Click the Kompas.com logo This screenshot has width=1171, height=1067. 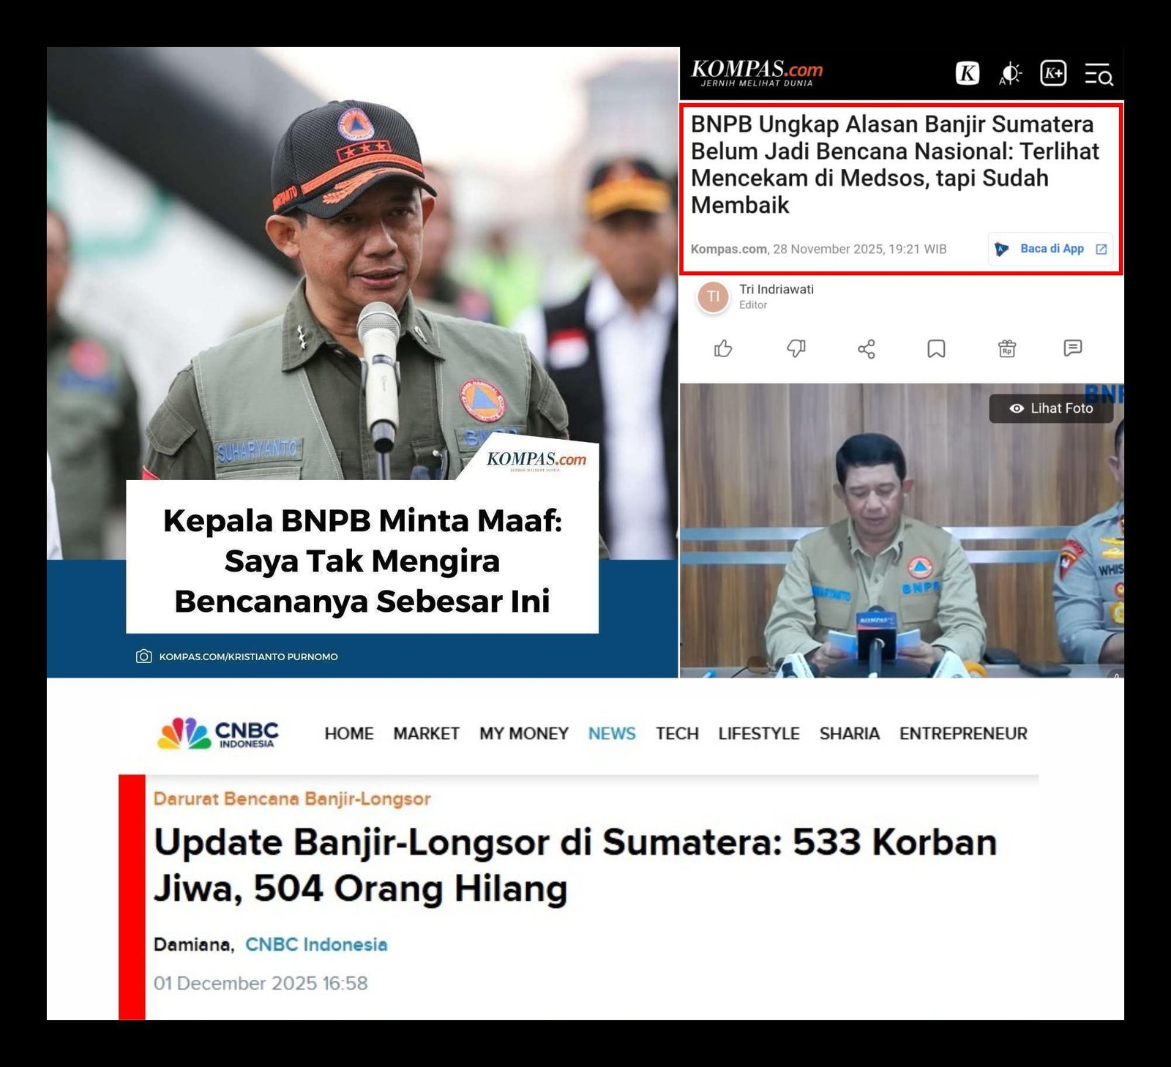[x=757, y=72]
